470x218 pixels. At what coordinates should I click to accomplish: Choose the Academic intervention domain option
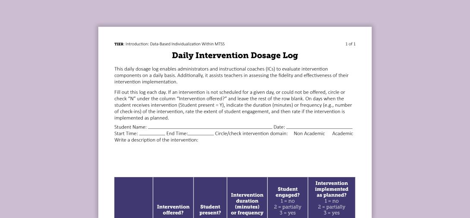[342, 134]
